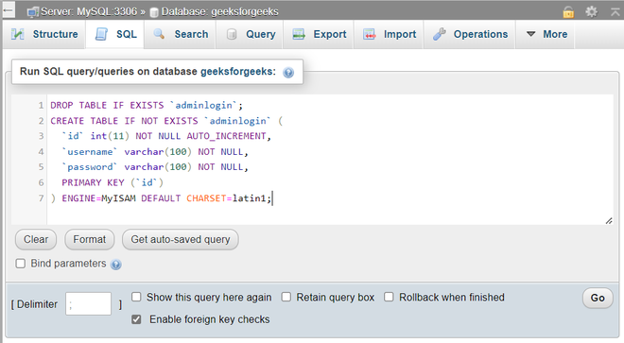
Task: Click the Server MySQL:3306 breadcrumb icon
Action: [33, 12]
